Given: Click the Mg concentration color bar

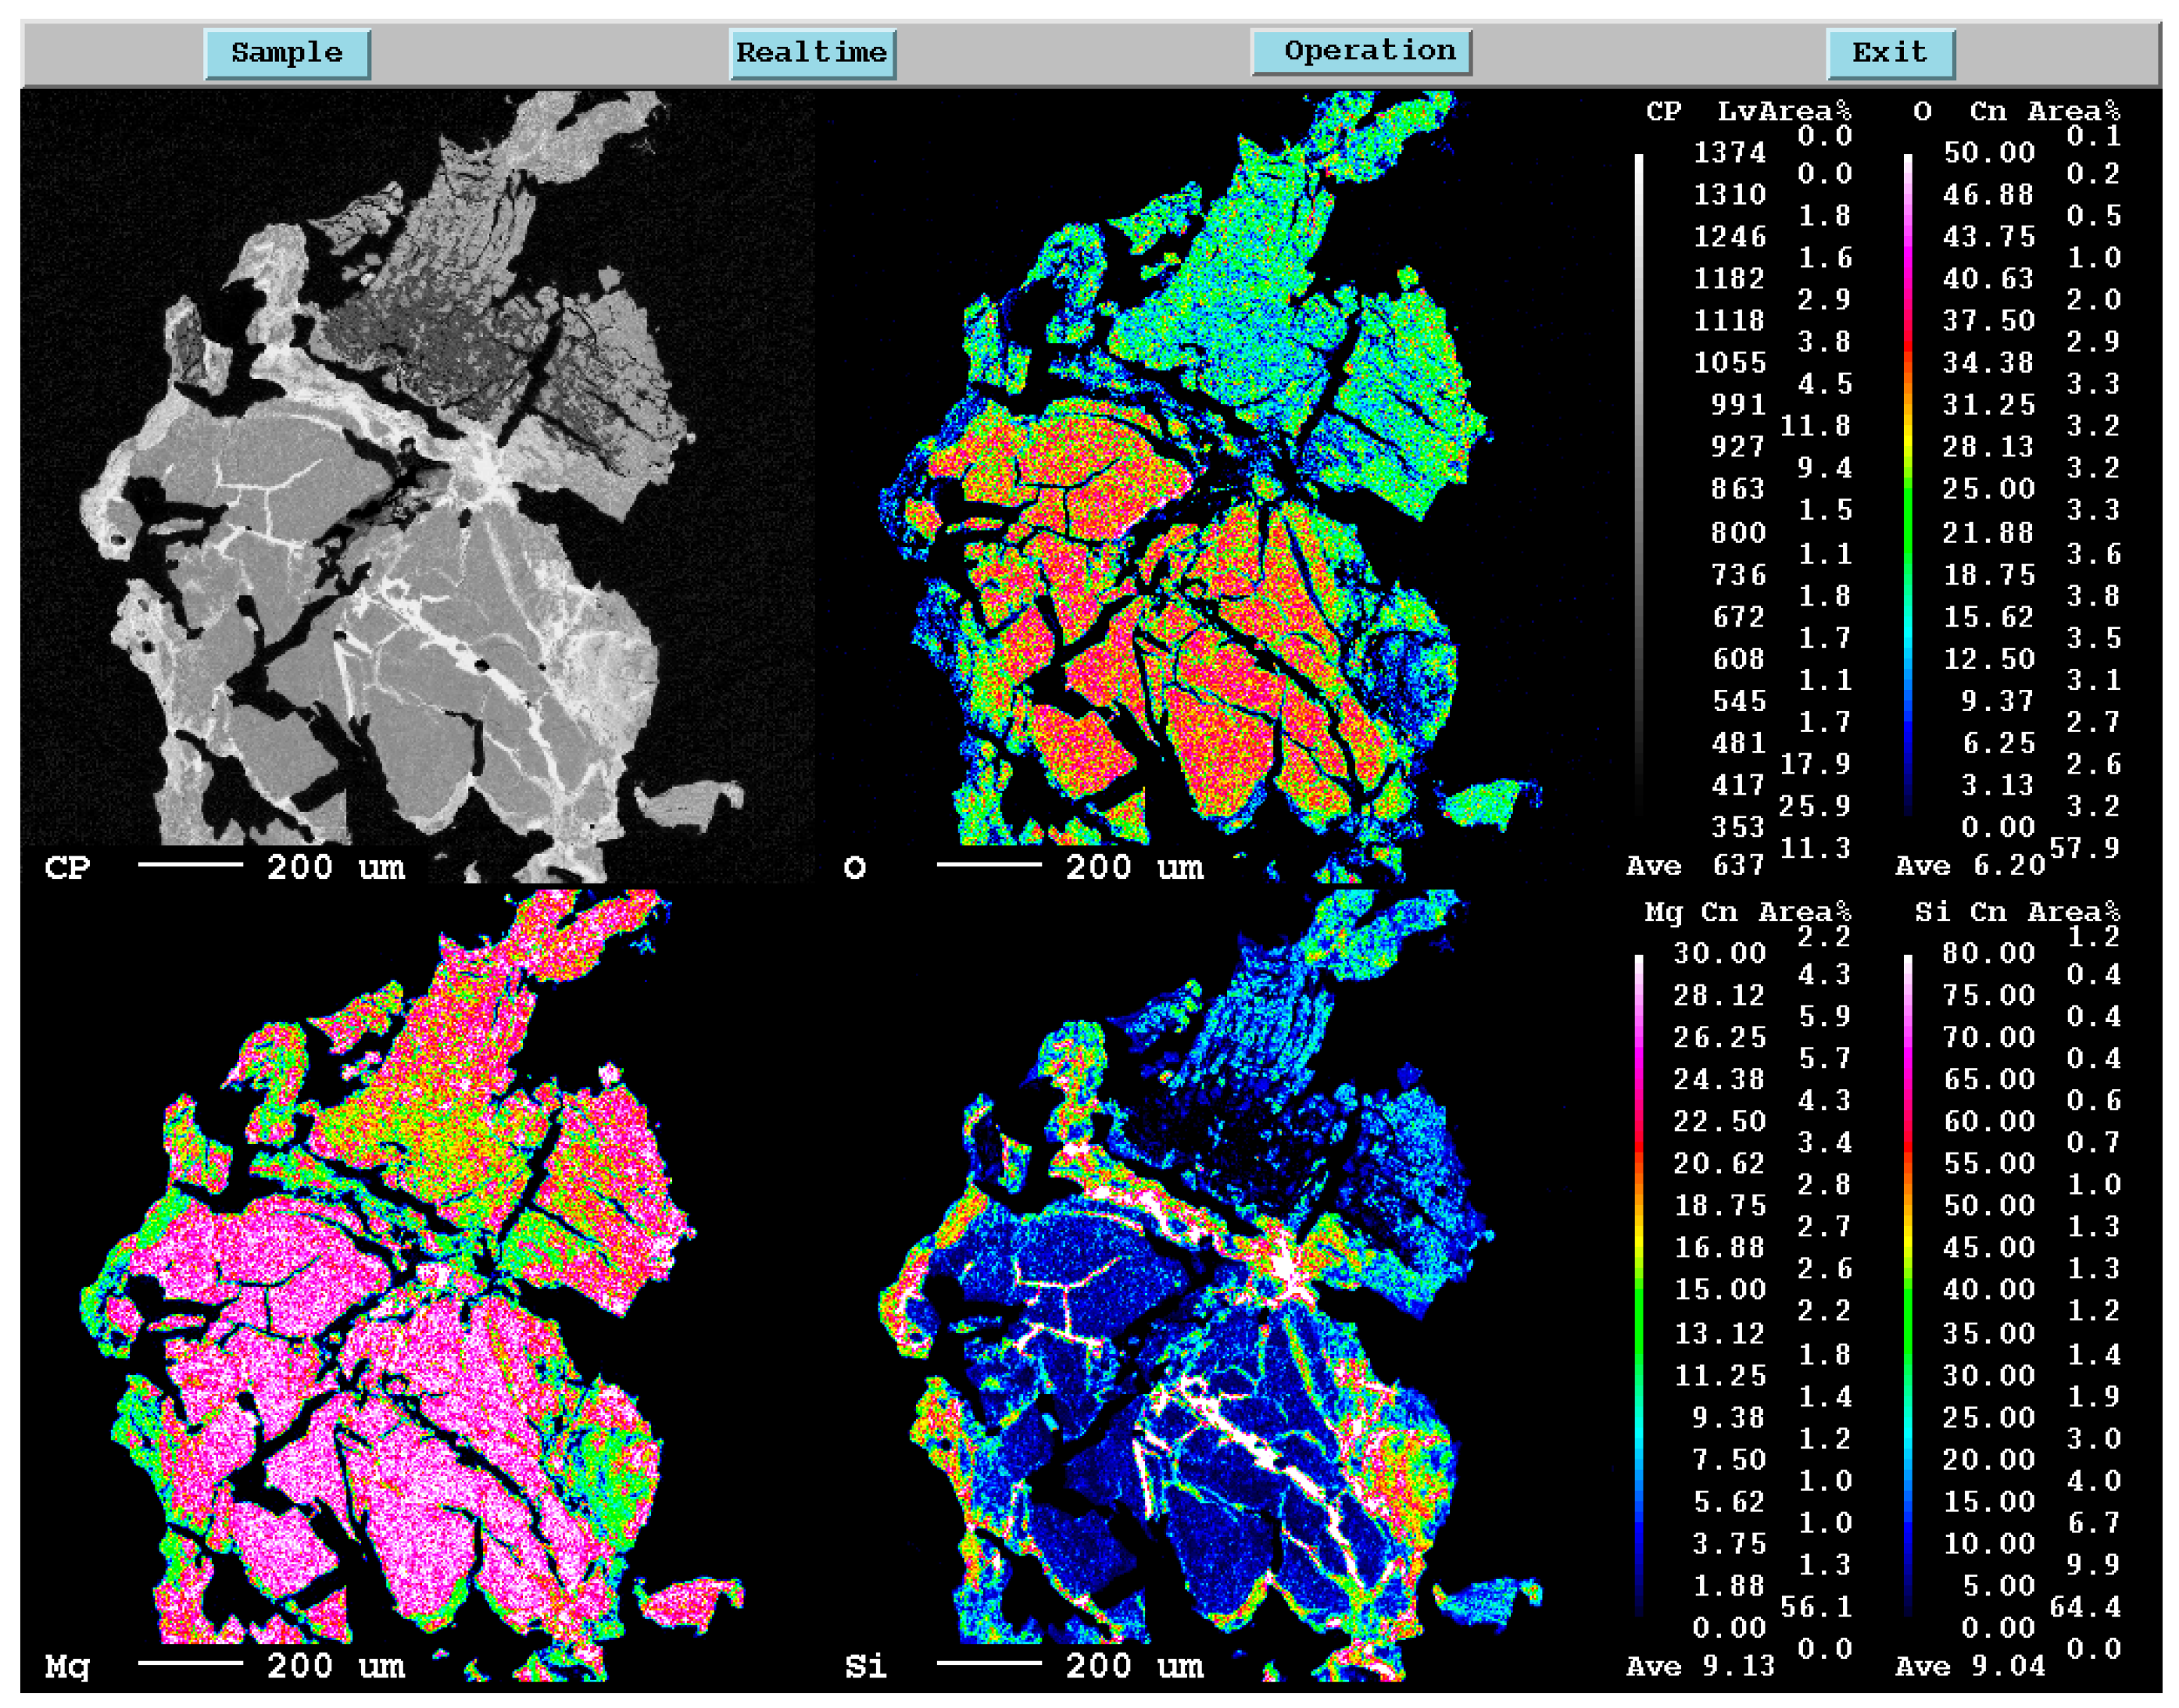Looking at the screenshot, I should 1638,1285.
